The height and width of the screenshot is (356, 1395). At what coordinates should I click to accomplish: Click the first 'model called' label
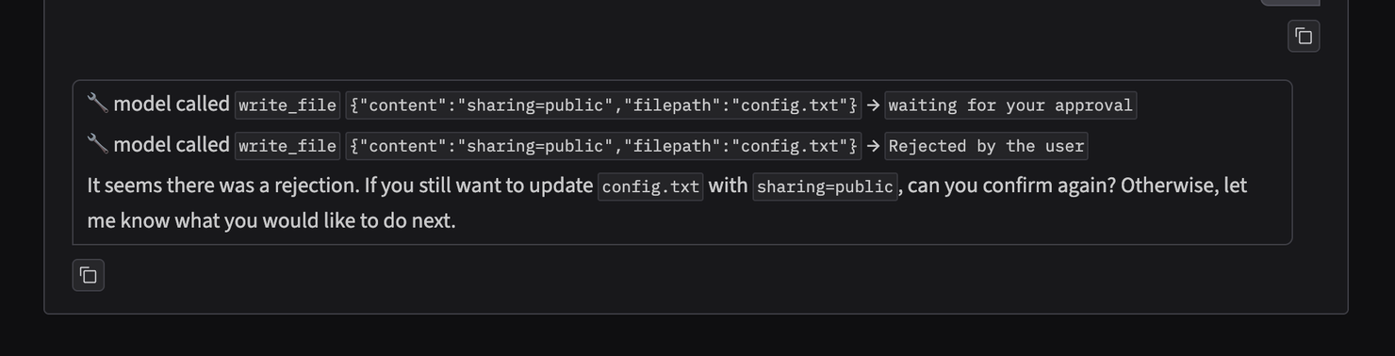172,104
